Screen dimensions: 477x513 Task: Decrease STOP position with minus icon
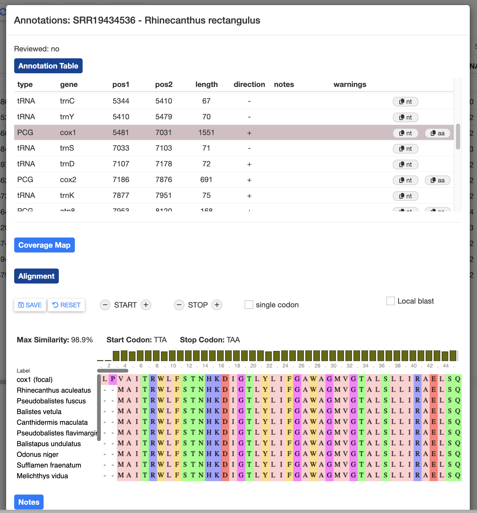pos(179,305)
